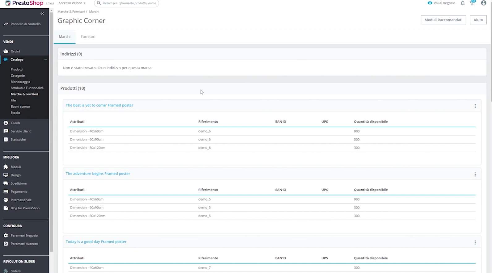
Task: Click the notifications bell icon
Action: pos(462,3)
